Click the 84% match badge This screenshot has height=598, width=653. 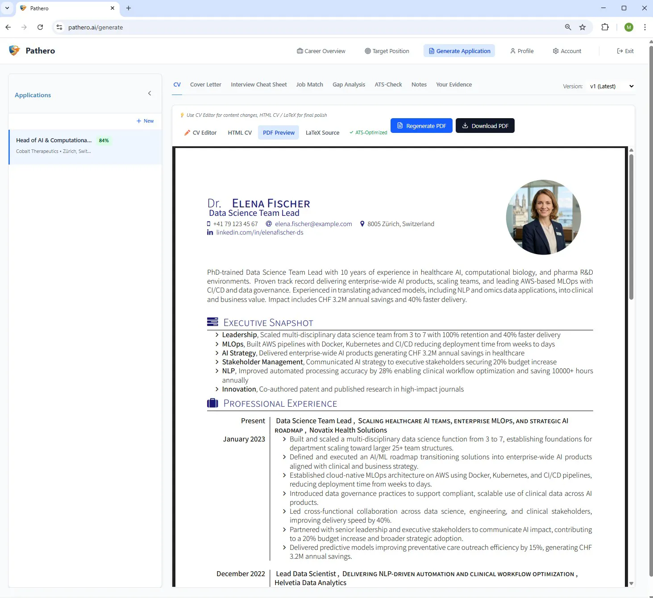[x=104, y=140]
